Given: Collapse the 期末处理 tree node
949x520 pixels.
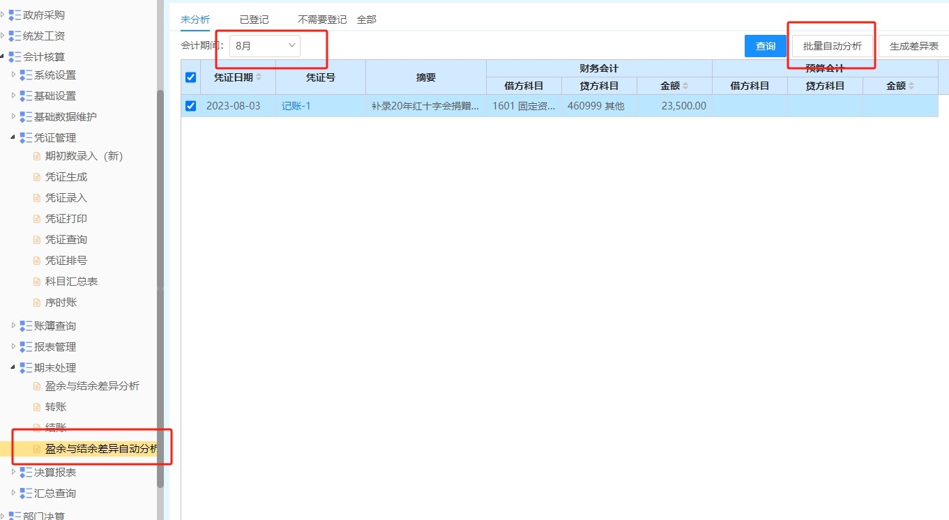Looking at the screenshot, I should [14, 368].
